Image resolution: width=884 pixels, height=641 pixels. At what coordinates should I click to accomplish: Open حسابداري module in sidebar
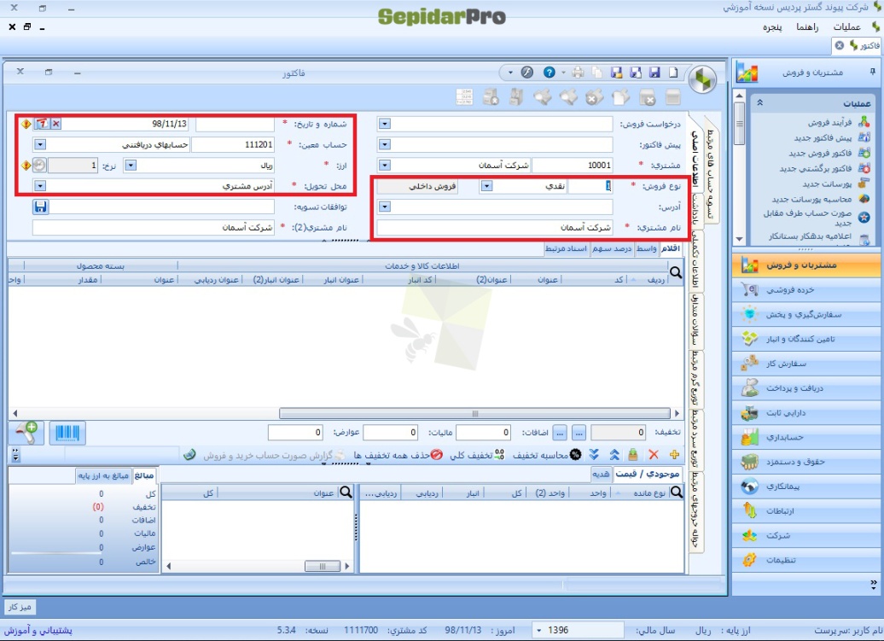click(x=806, y=437)
